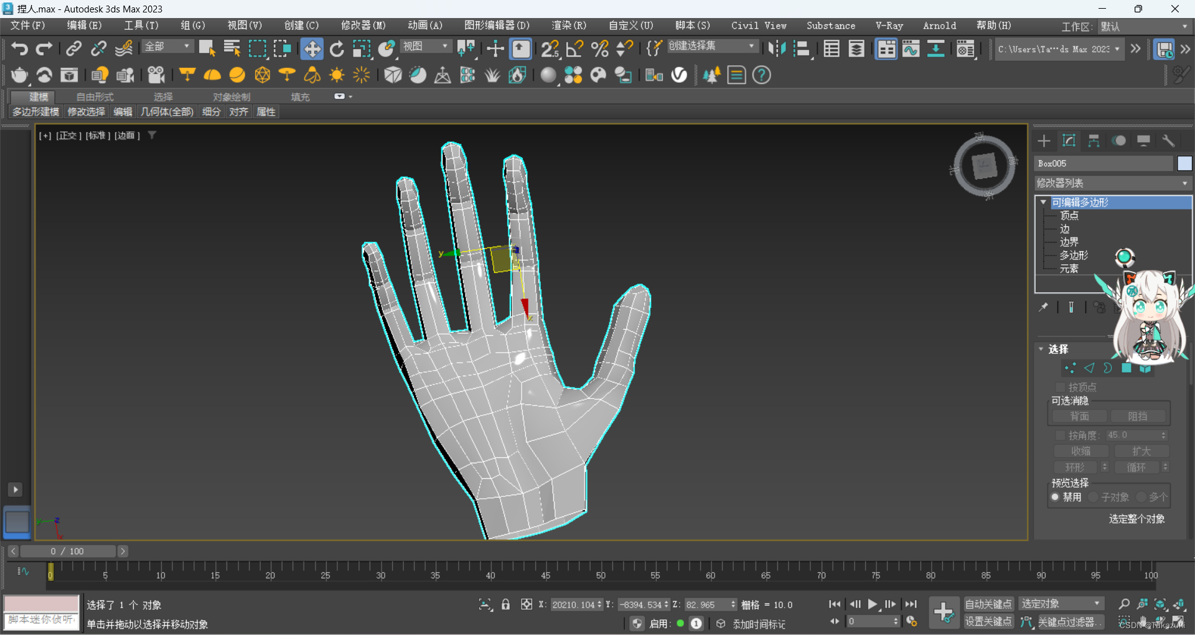
Task: Open the 创建选择集 named selection dropdown
Action: pyautogui.click(x=713, y=47)
